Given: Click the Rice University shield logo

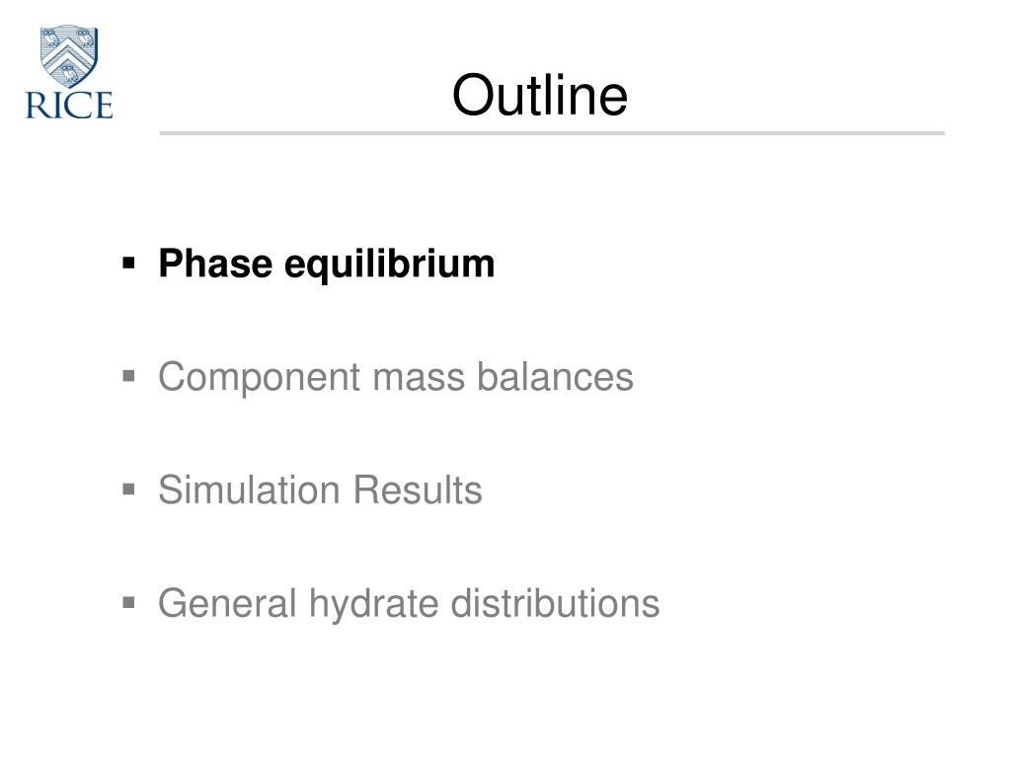Looking at the screenshot, I should (69, 56).
